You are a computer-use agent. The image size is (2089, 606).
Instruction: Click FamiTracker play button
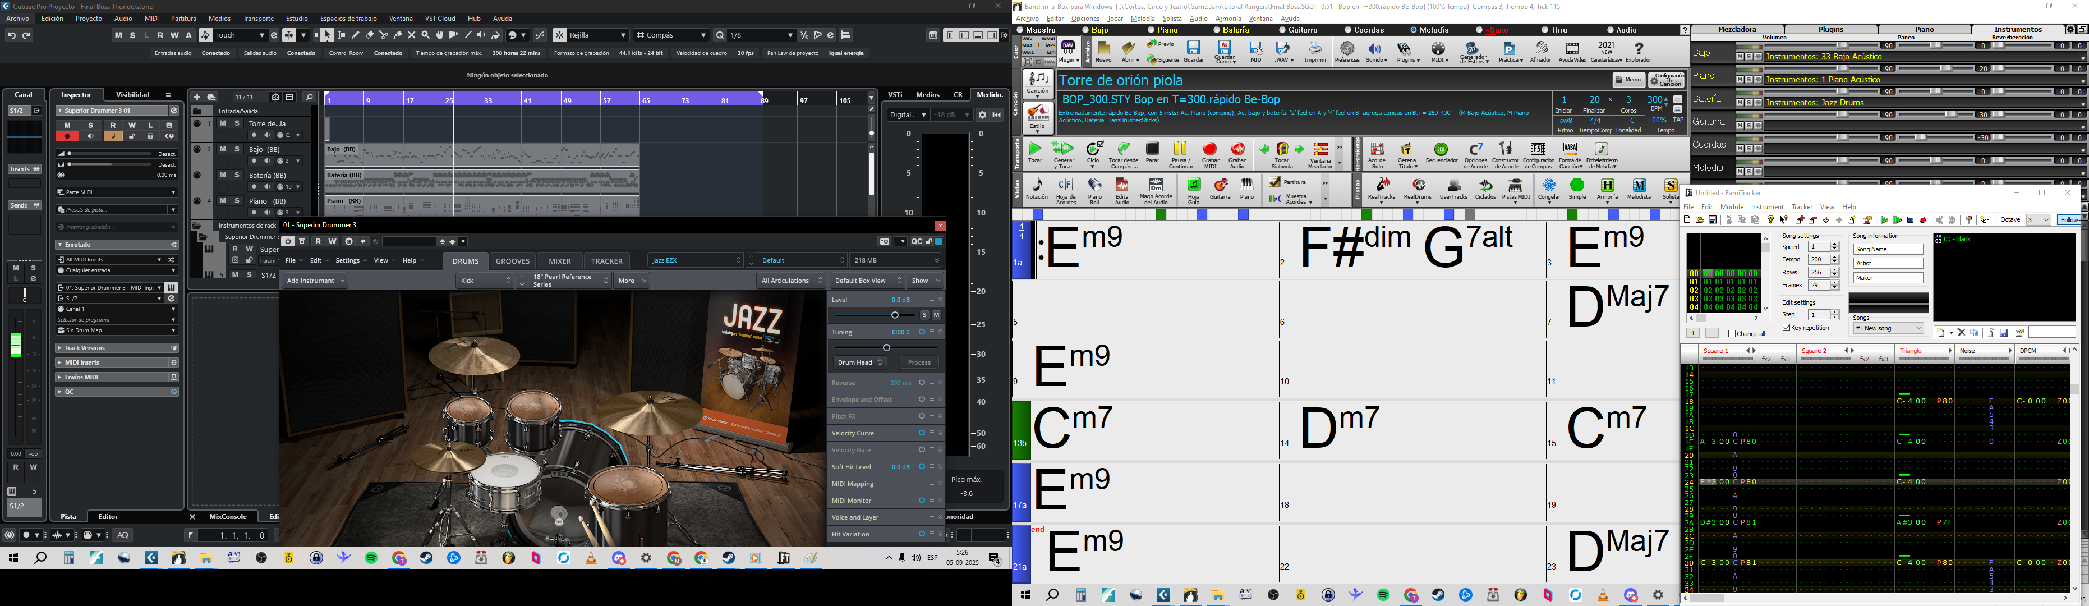click(x=1884, y=221)
